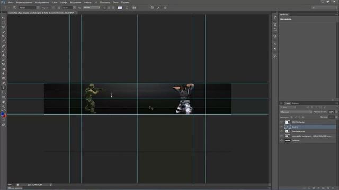Select the Healing Brush tool
Image resolution: width=339 pixels, height=190 pixels.
pyautogui.click(x=3, y=46)
